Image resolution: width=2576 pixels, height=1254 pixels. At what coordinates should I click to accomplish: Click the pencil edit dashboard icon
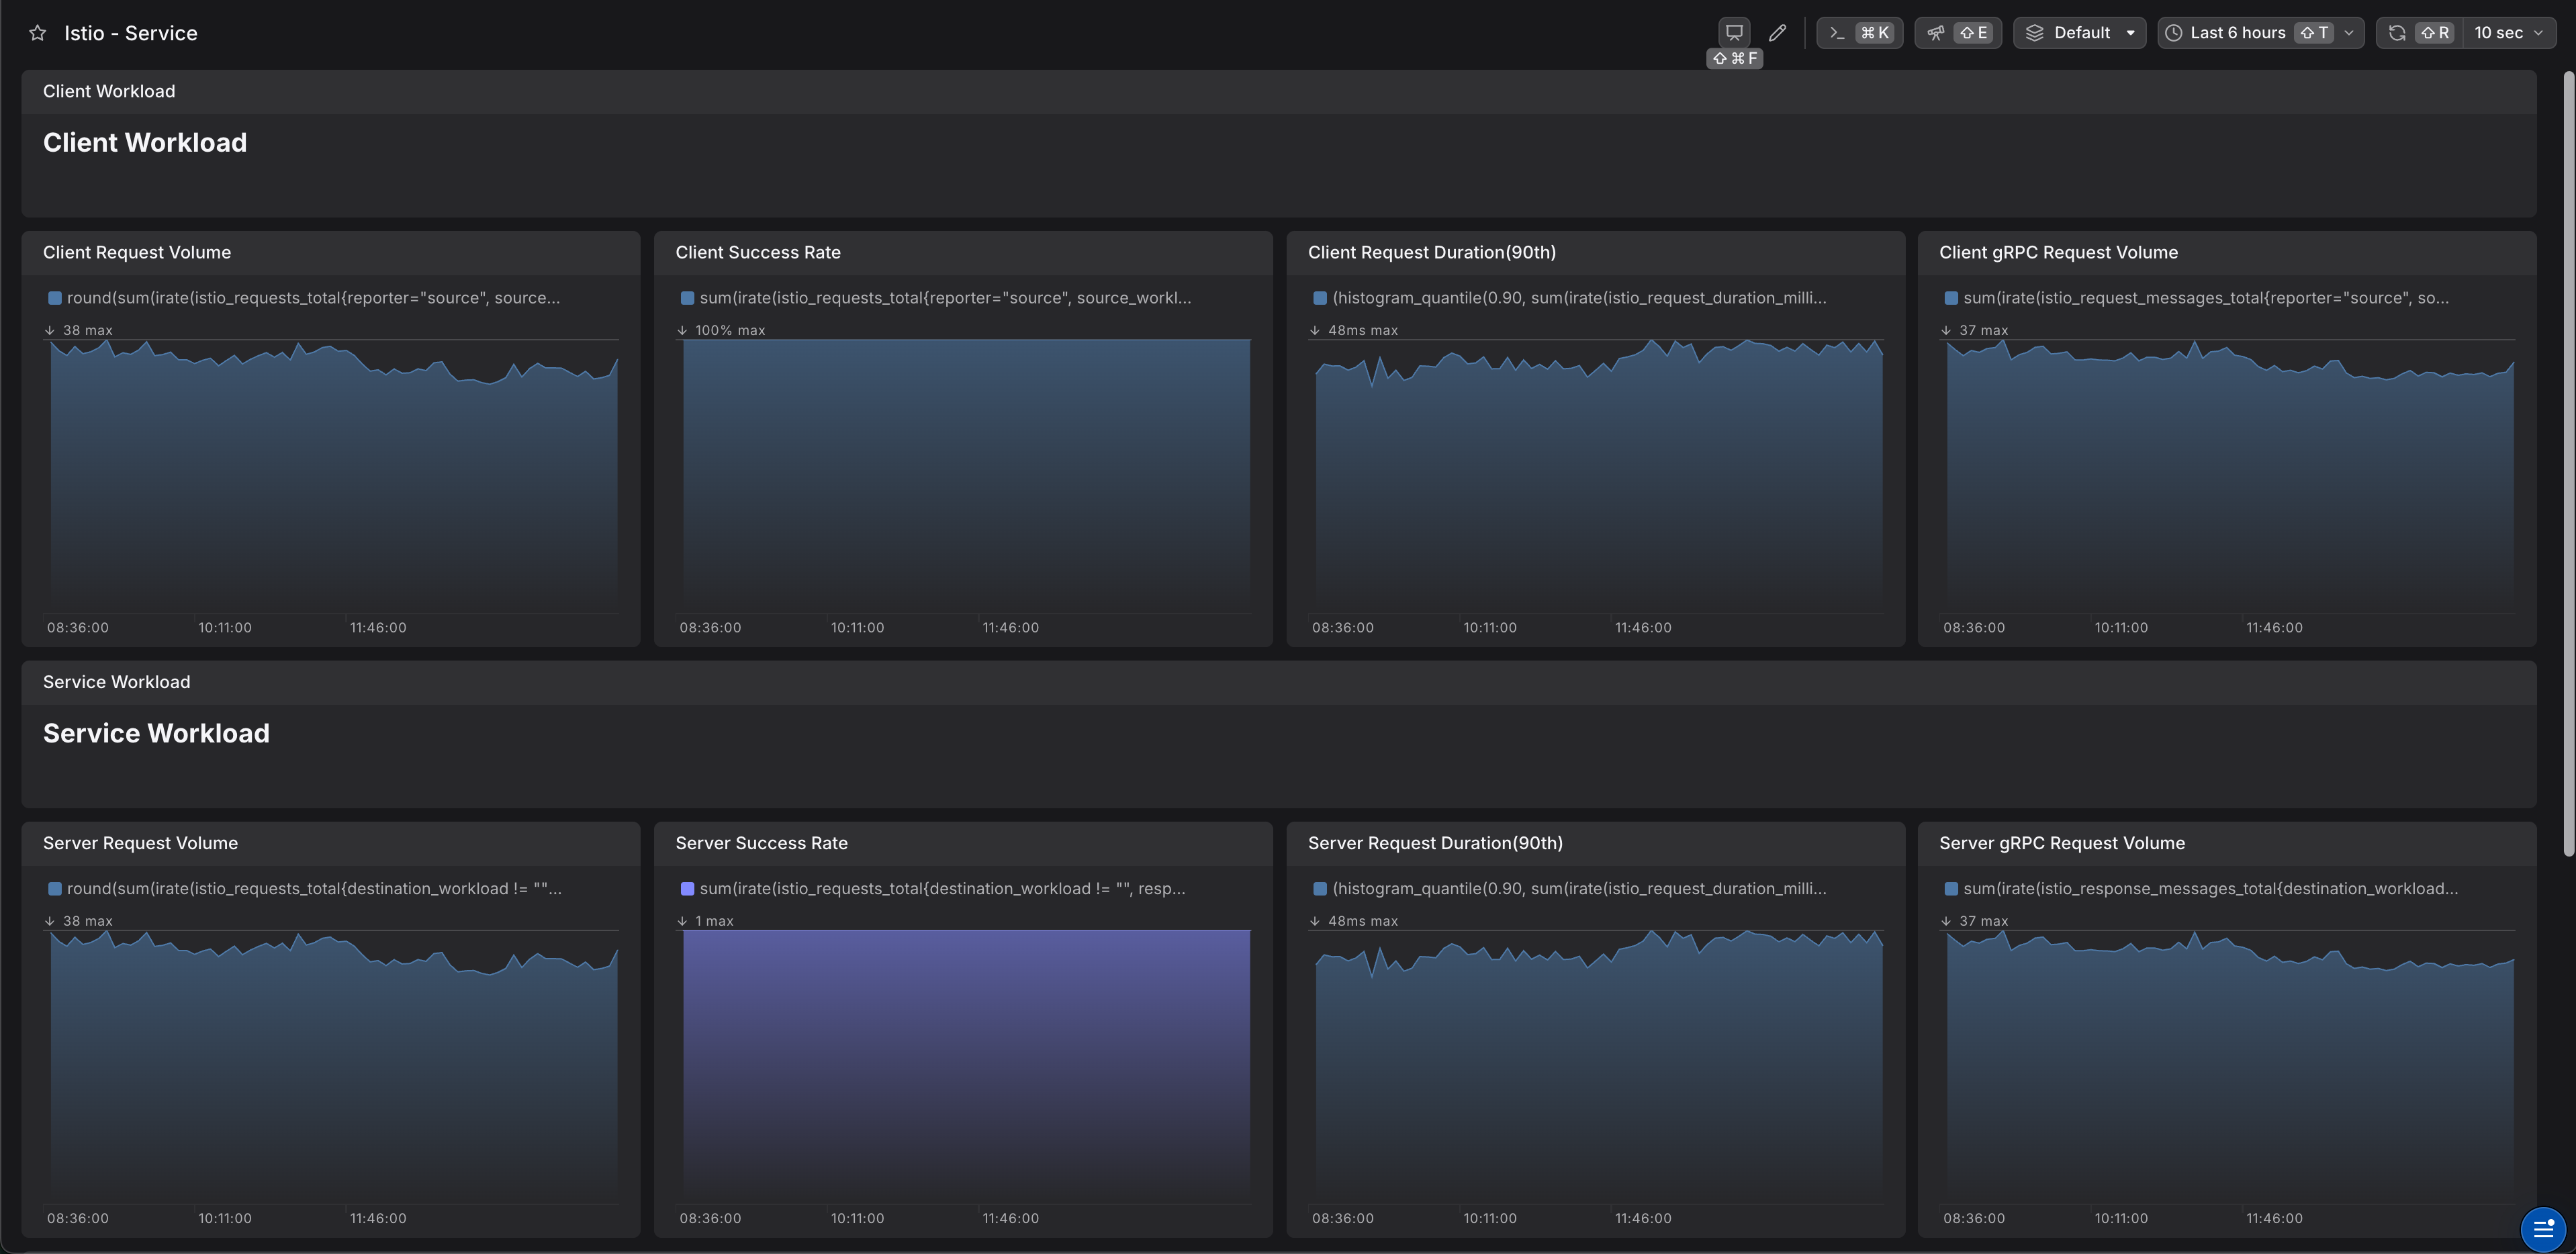(1777, 33)
